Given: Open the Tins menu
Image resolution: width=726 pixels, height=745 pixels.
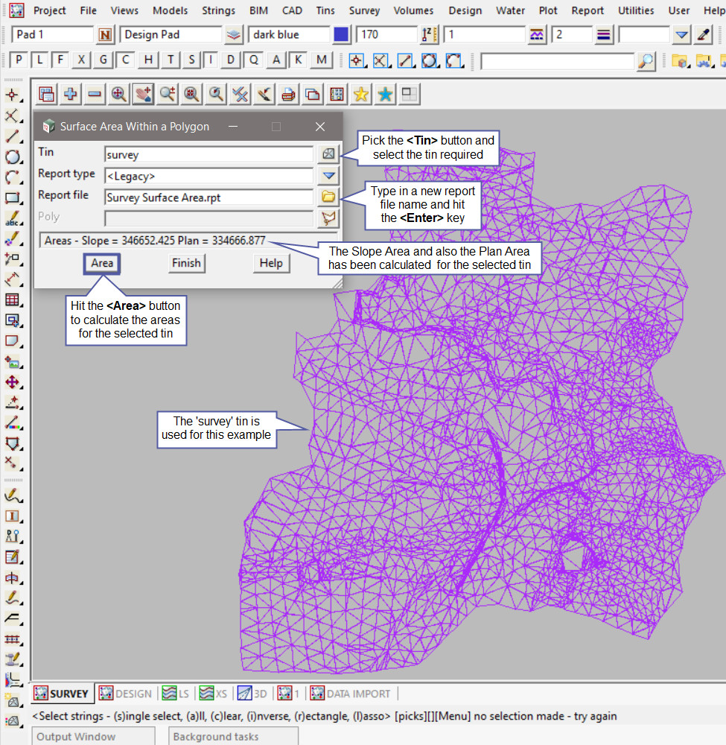Looking at the screenshot, I should 325,10.
